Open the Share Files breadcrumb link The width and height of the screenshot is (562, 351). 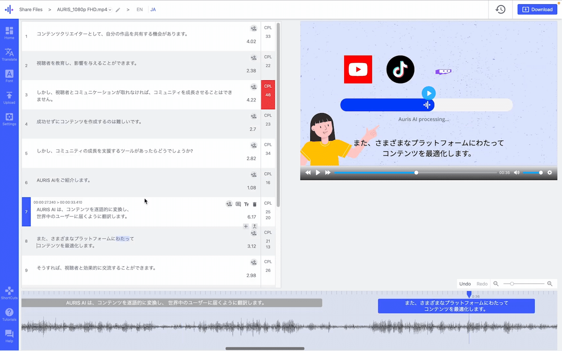pyautogui.click(x=30, y=9)
